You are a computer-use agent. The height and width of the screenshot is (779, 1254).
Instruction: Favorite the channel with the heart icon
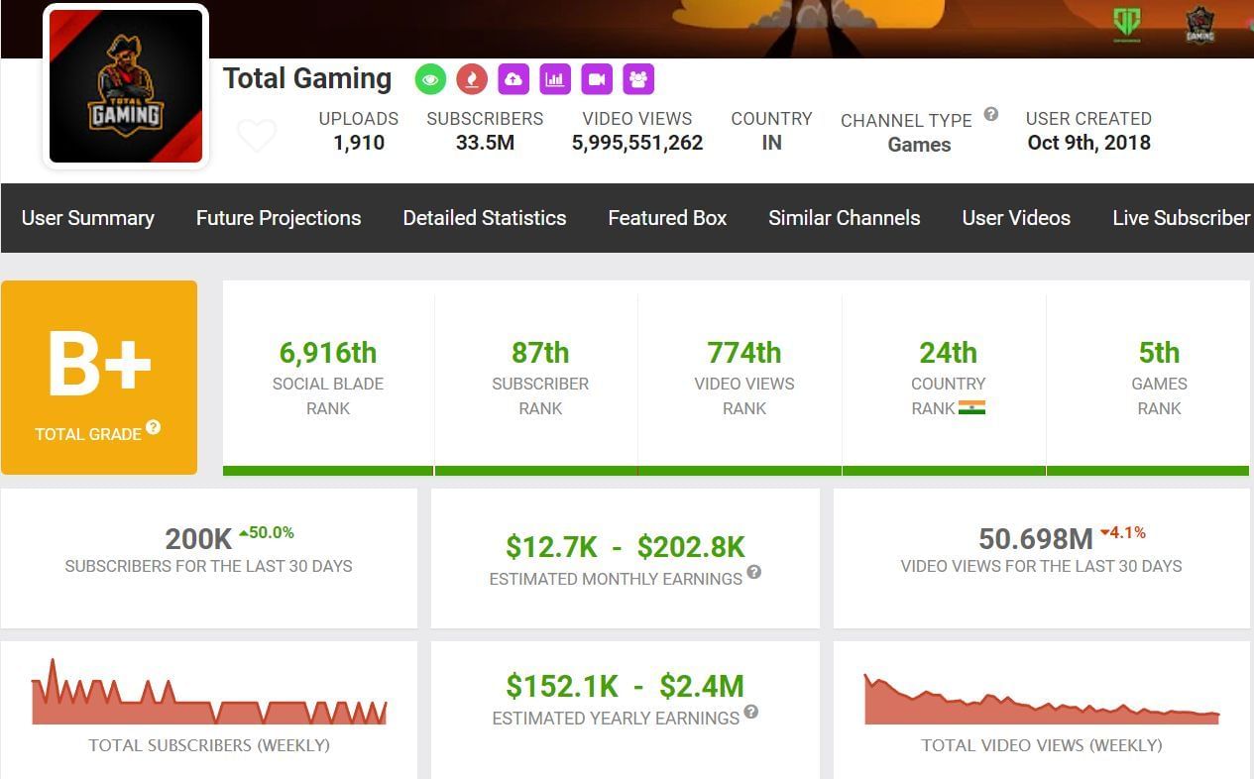pos(257,135)
